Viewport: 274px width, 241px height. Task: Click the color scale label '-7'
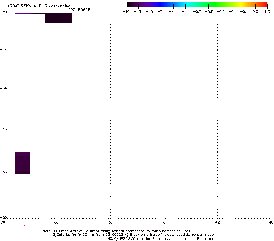click(x=160, y=12)
